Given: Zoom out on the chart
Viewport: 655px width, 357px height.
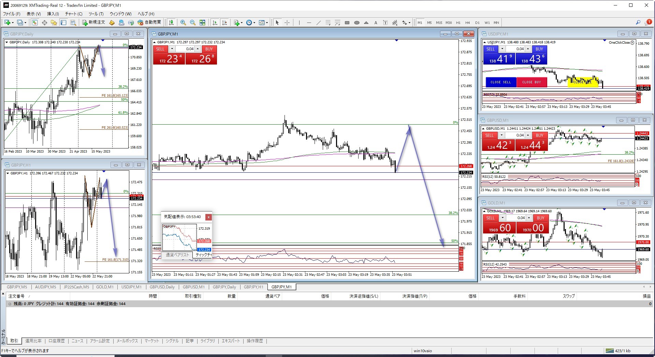Looking at the screenshot, I should [x=193, y=23].
